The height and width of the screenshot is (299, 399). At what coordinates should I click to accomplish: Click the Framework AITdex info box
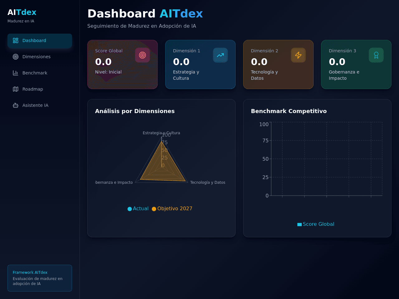coord(40,278)
